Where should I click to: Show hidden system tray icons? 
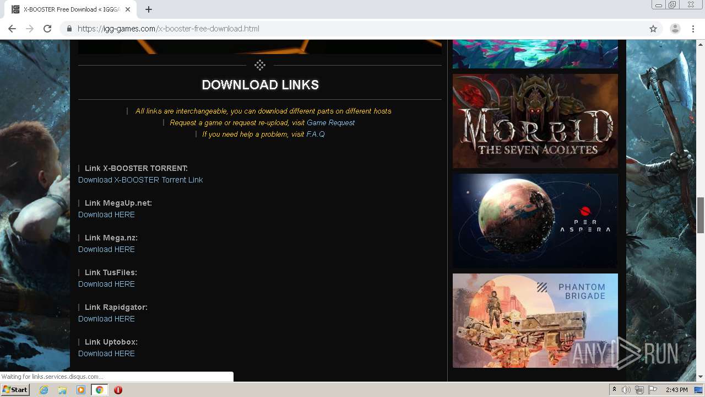(x=614, y=390)
